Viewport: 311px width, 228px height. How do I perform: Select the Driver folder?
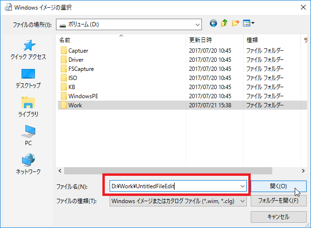click(x=76, y=60)
